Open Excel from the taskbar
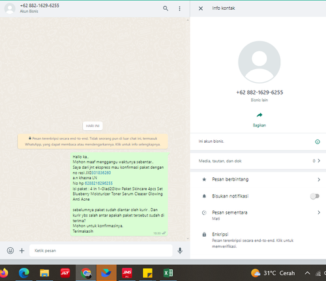Image resolution: width=326 pixels, height=281 pixels. click(168, 273)
